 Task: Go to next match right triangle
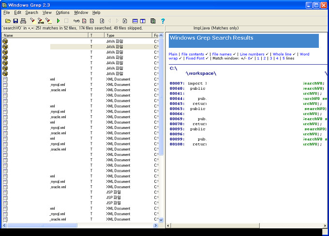coord(117,21)
